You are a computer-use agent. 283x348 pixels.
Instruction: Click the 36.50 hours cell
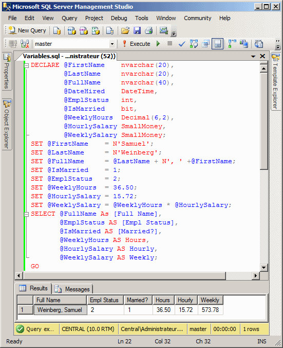coord(163,309)
